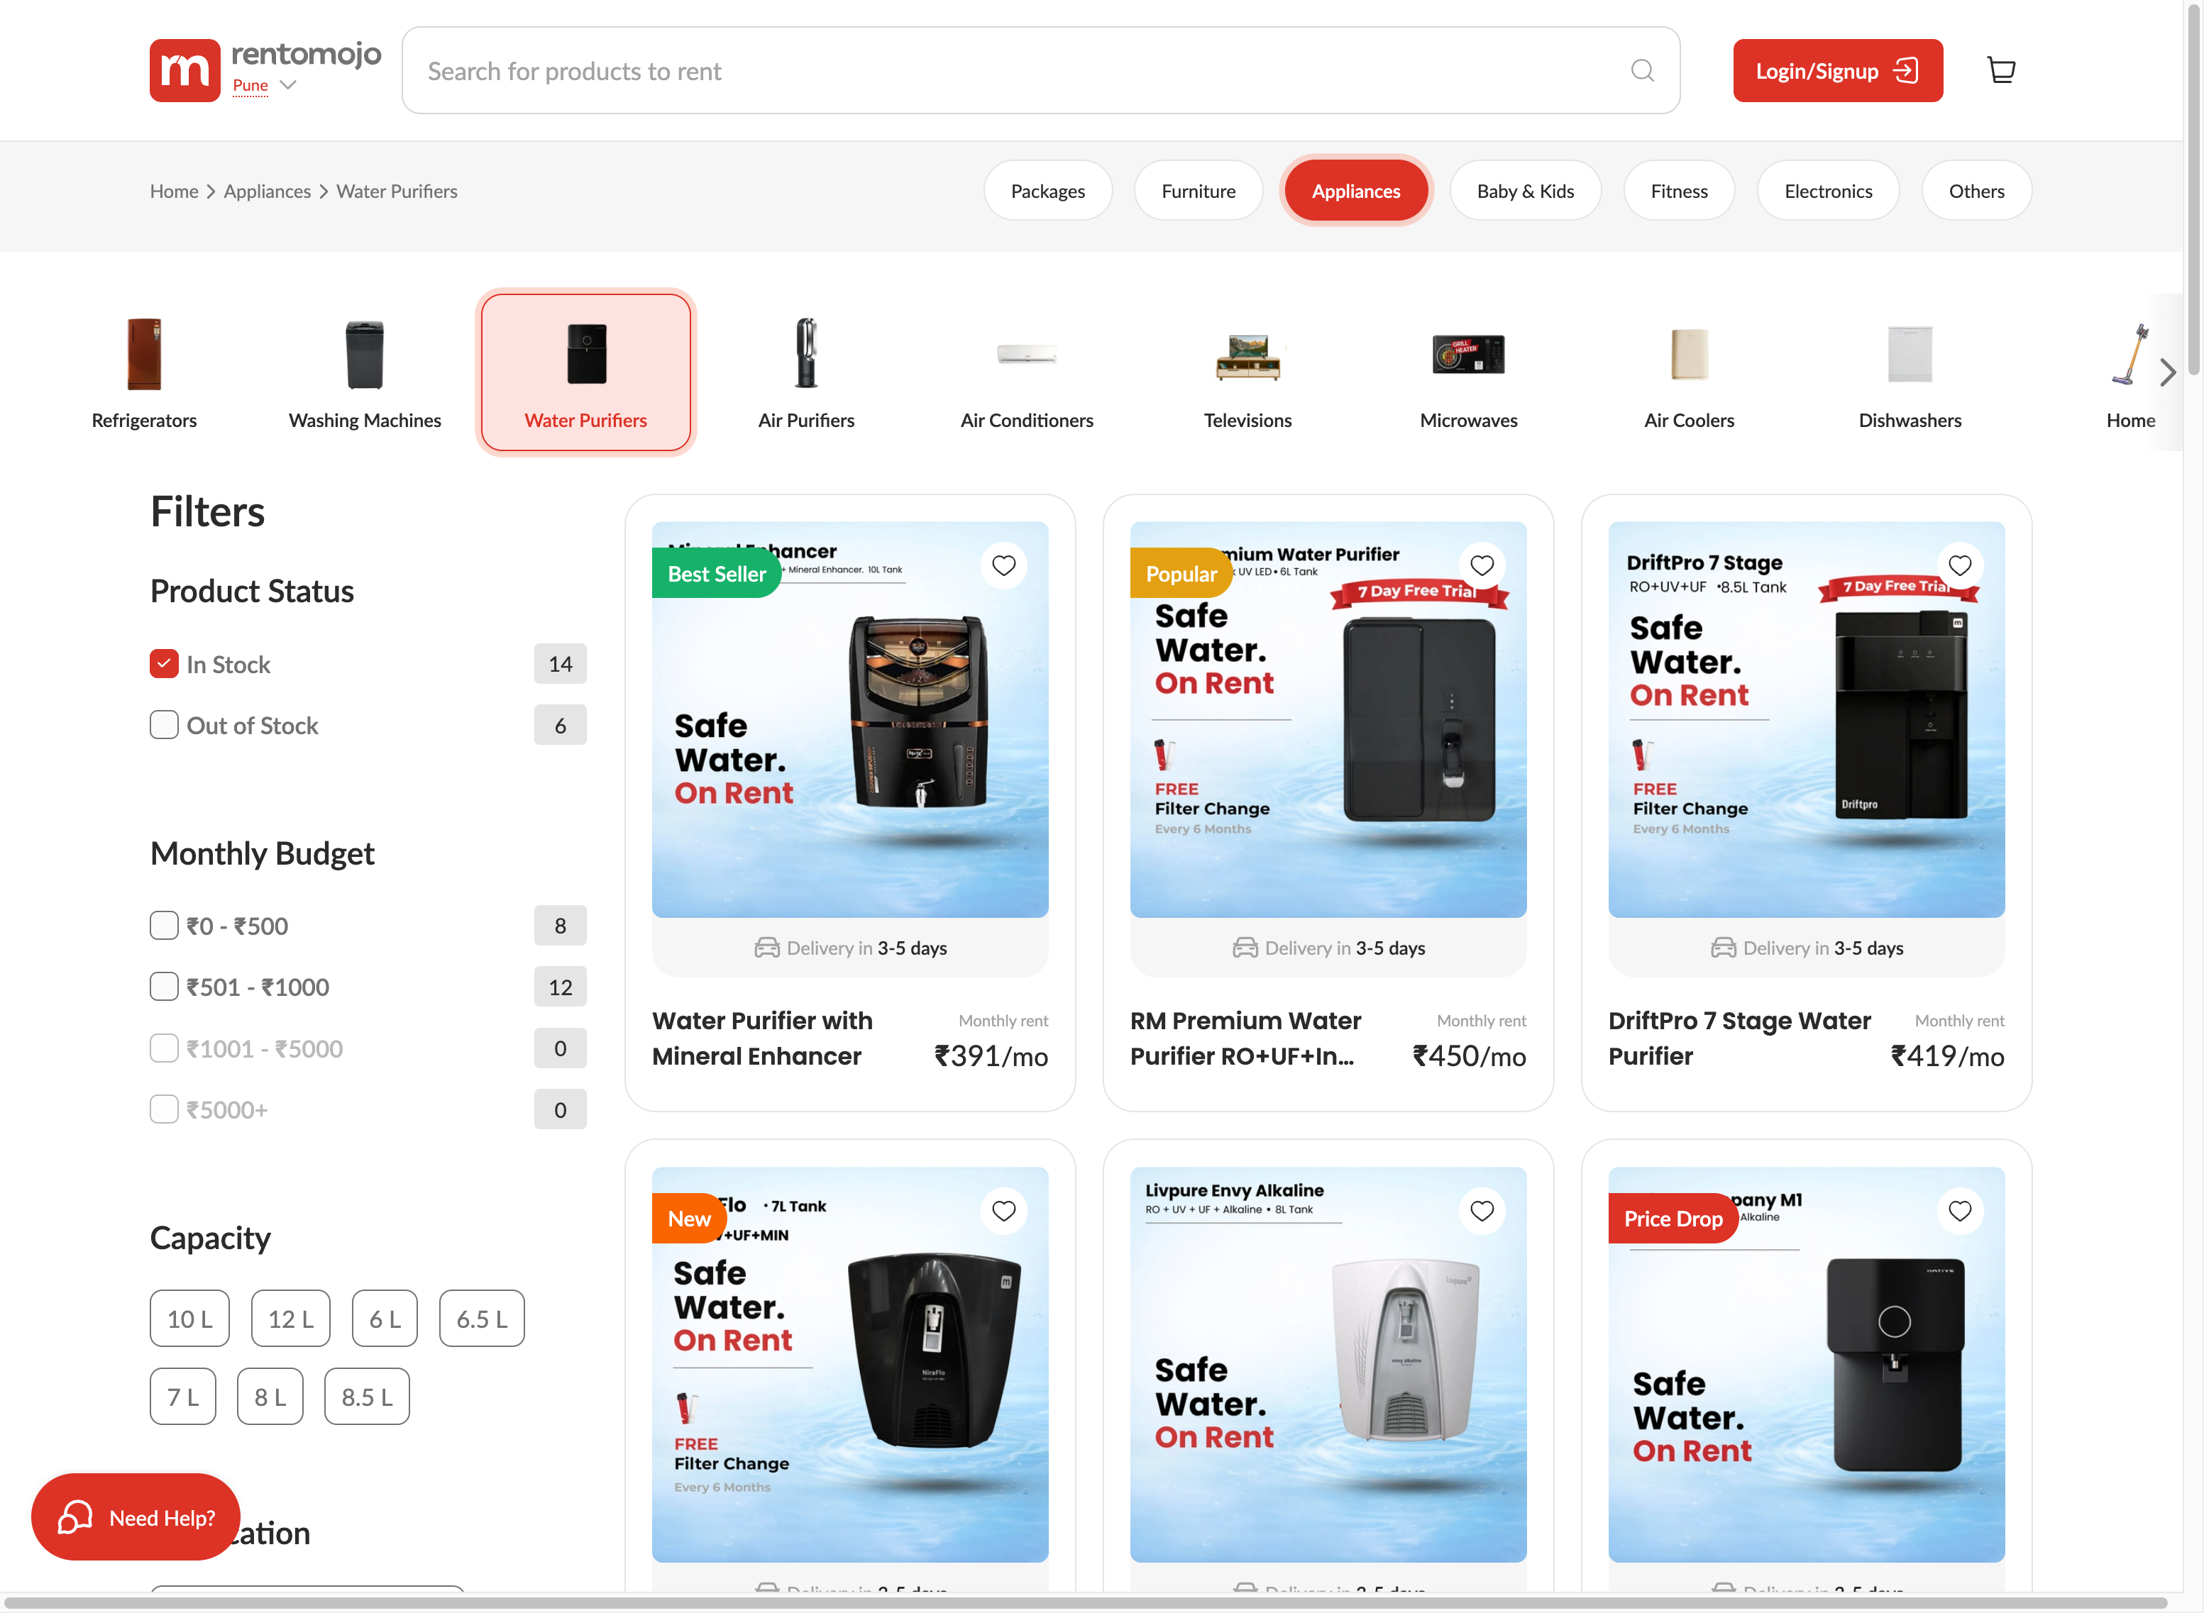Switch to the Packages tab

[x=1048, y=192]
